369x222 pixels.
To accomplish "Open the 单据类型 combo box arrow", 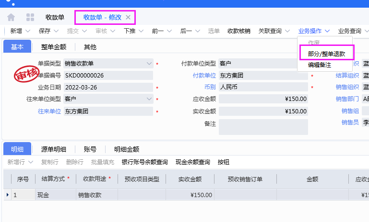I will tap(149, 63).
